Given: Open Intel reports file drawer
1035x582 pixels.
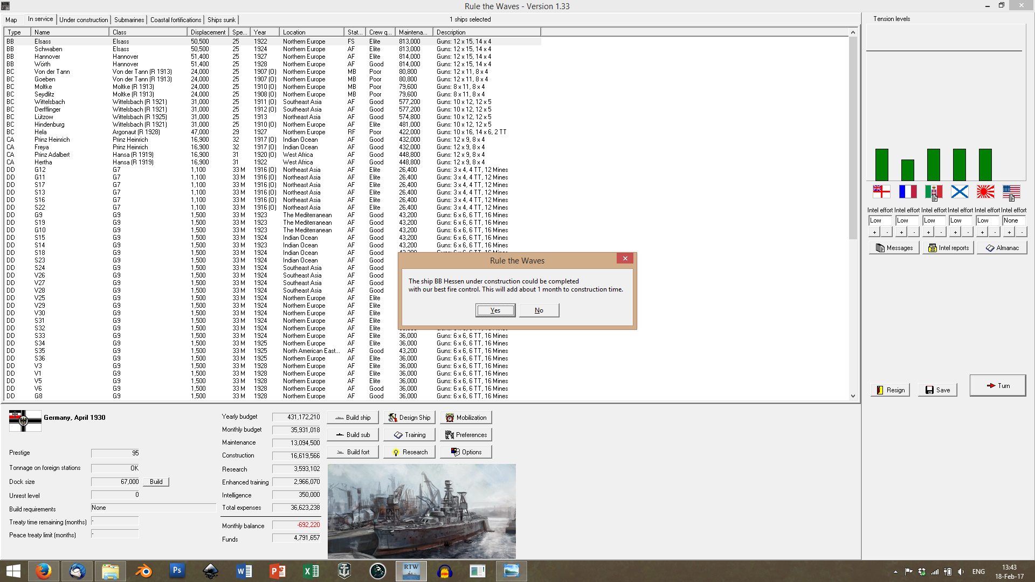Looking at the screenshot, I should click(948, 248).
